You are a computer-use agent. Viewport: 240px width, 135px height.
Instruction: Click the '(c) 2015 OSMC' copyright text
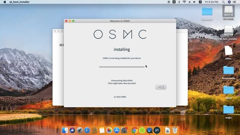tap(120, 97)
